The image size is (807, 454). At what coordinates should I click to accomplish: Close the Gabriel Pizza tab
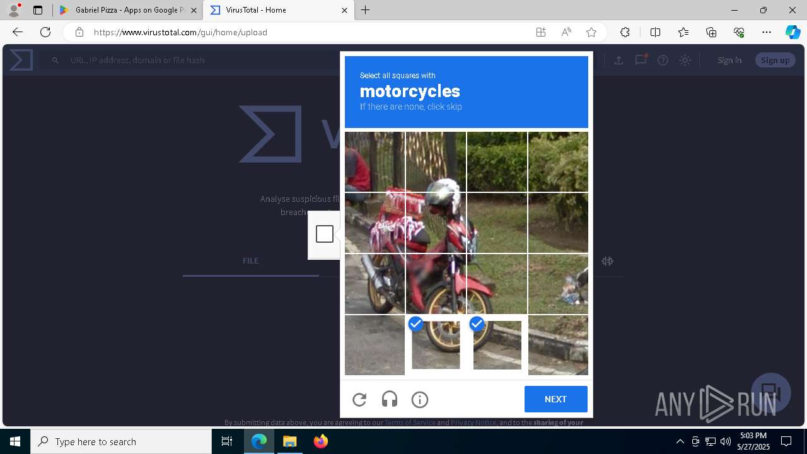coord(194,10)
